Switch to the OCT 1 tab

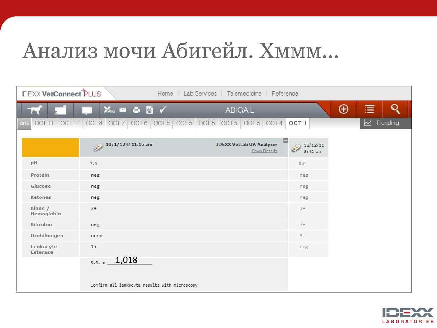pos(297,123)
